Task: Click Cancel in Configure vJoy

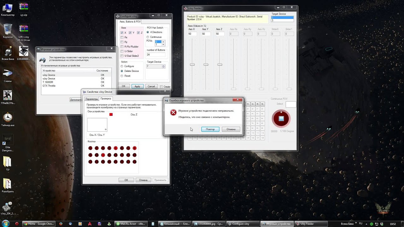Action: tap(151, 86)
